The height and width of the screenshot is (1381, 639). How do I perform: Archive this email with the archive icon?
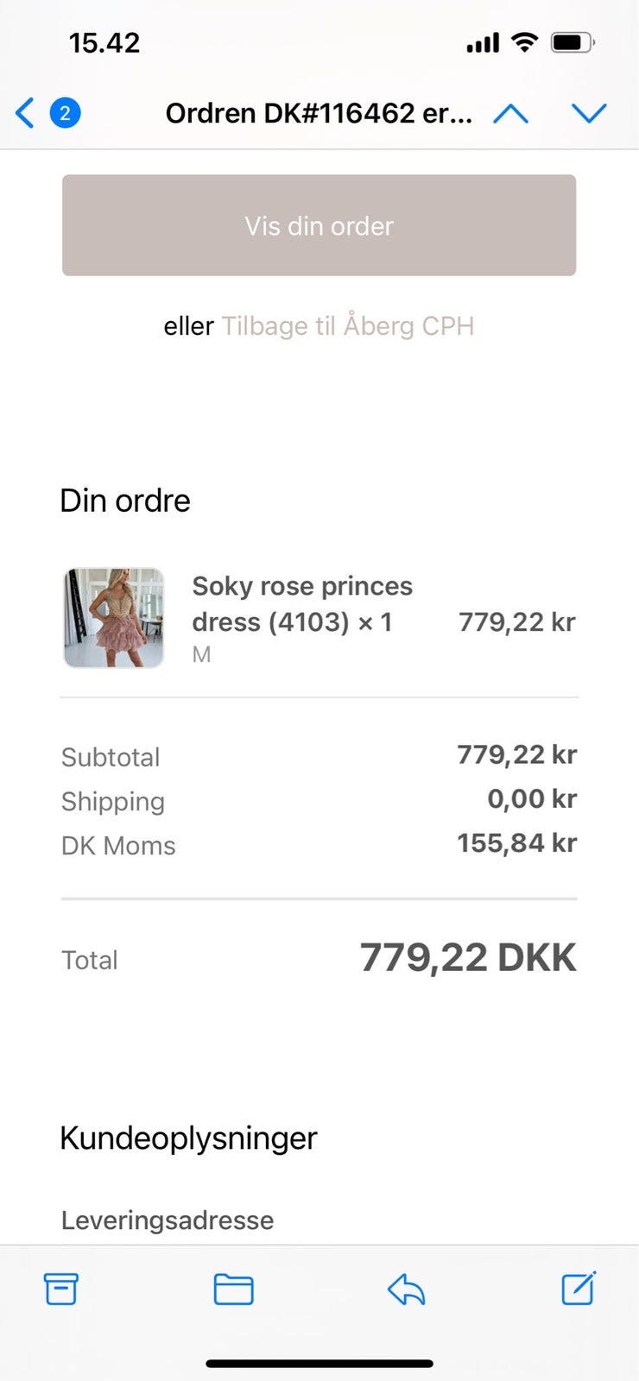60,1289
